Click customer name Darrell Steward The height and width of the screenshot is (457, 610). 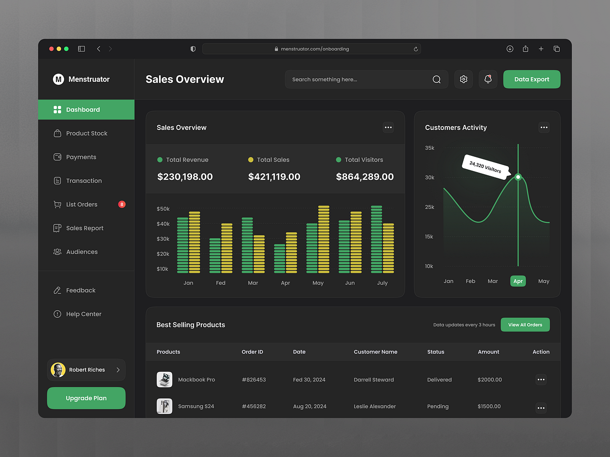pos(374,380)
